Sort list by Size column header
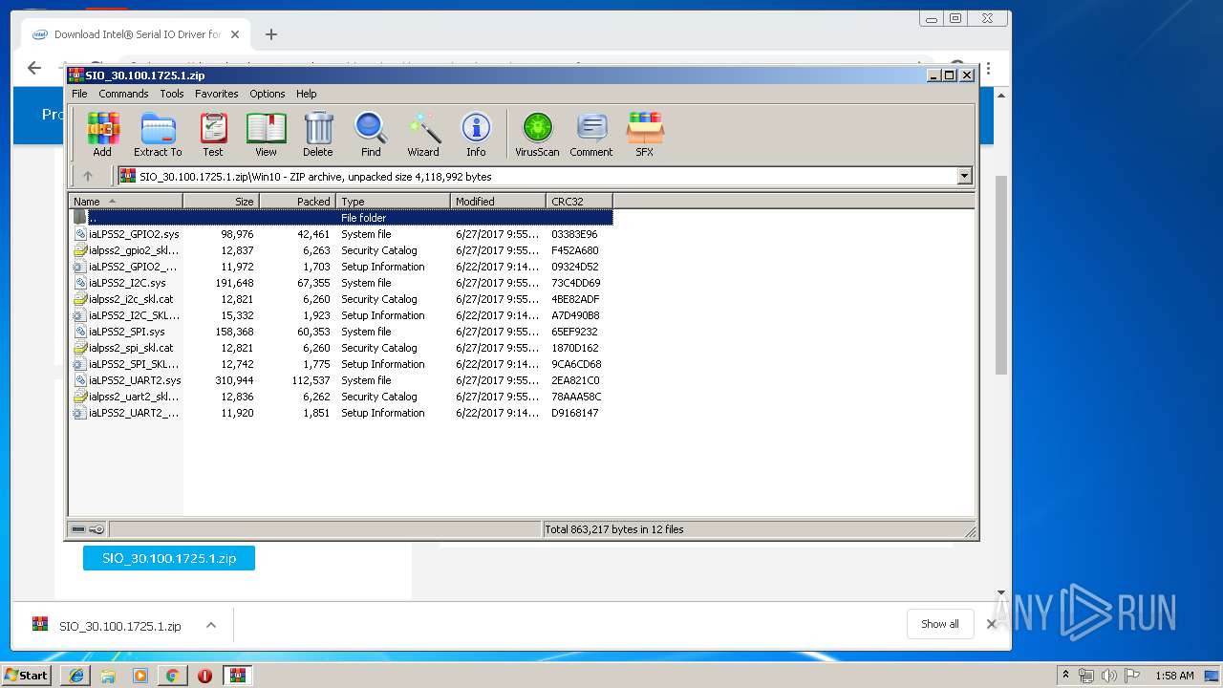The height and width of the screenshot is (688, 1223). click(221, 201)
